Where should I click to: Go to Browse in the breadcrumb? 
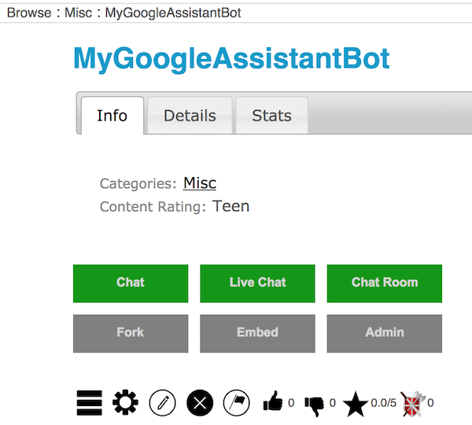point(29,13)
